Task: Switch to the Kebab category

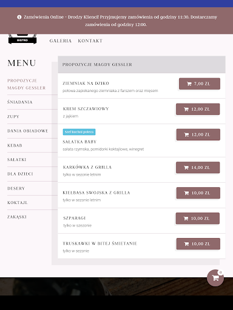Action: pyautogui.click(x=15, y=145)
